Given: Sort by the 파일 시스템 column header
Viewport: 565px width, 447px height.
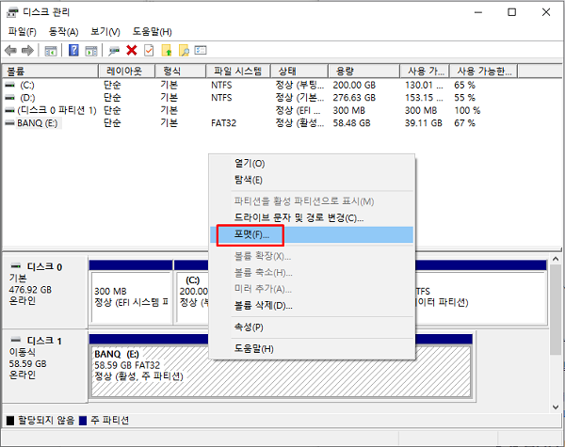Looking at the screenshot, I should (x=235, y=72).
